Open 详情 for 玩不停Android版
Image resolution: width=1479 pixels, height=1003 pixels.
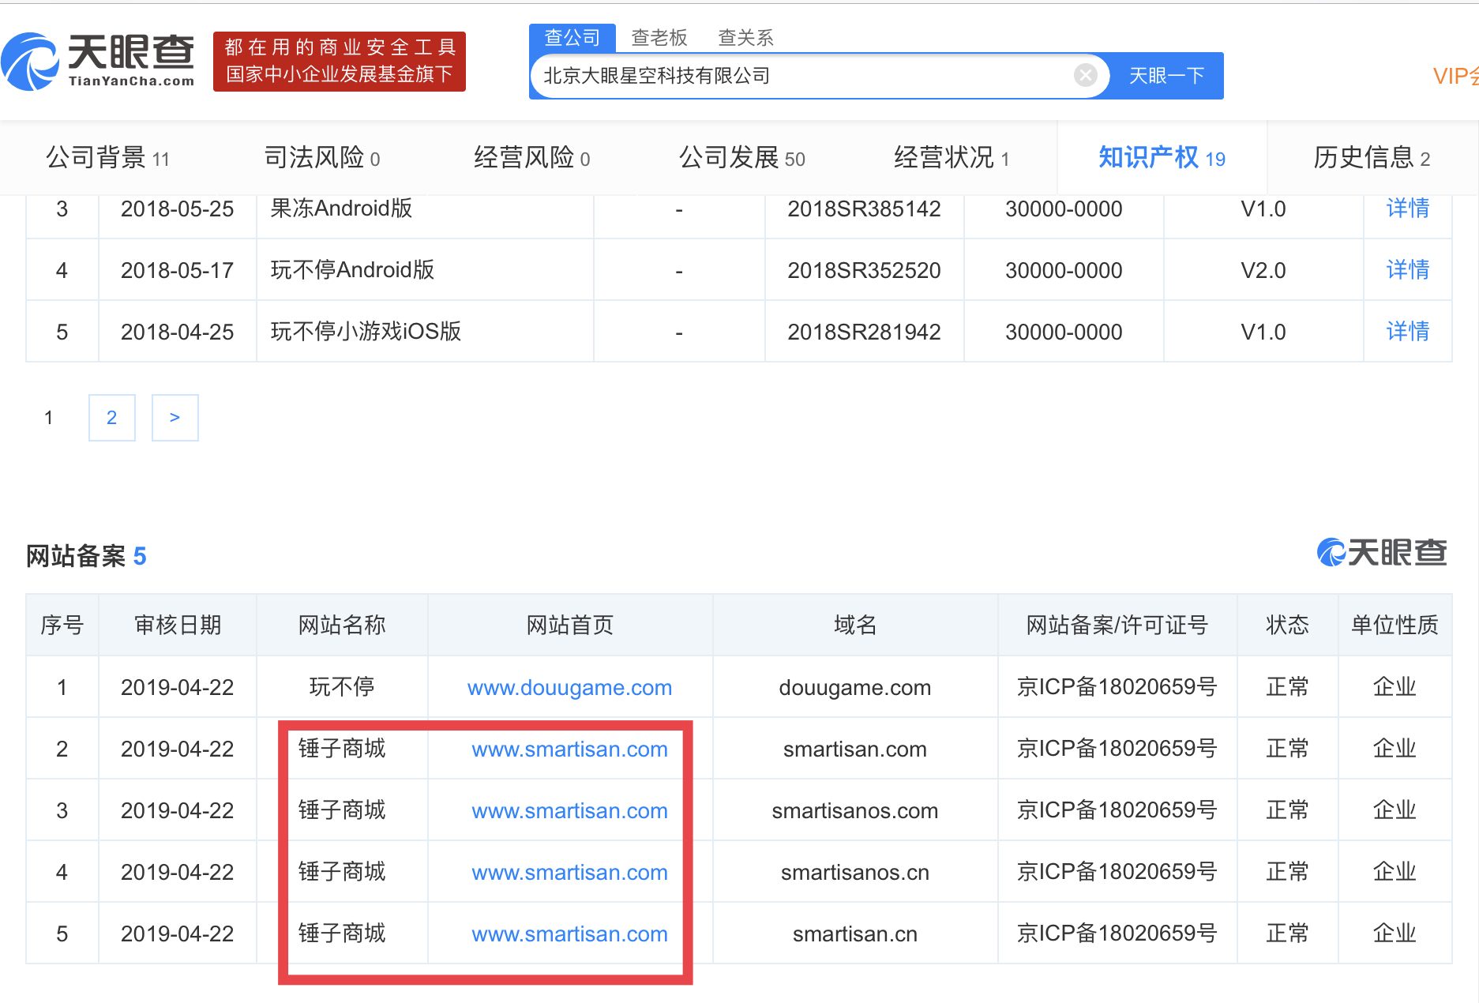click(x=1407, y=270)
